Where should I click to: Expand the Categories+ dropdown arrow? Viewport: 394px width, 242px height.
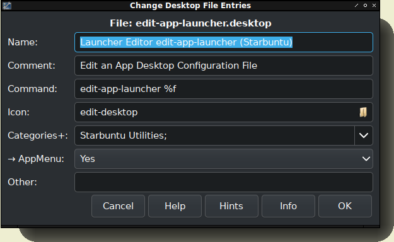coord(364,135)
